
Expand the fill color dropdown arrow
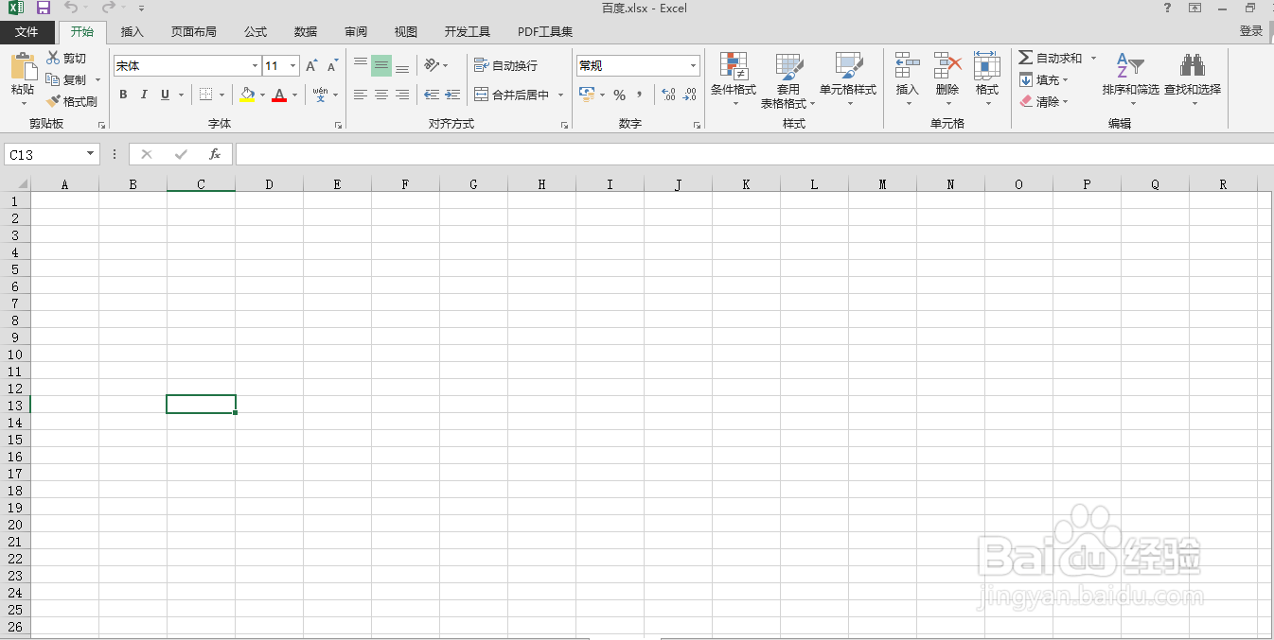[x=261, y=95]
